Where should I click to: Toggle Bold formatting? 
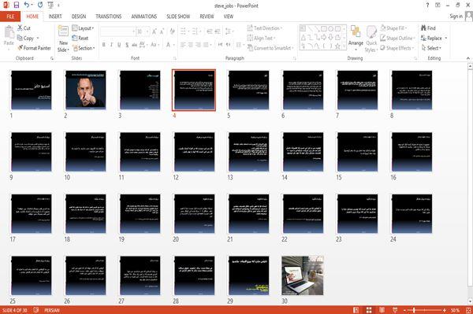(x=104, y=45)
